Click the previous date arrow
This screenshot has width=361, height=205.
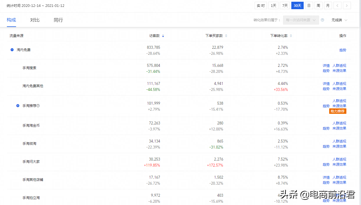tap(337, 5)
